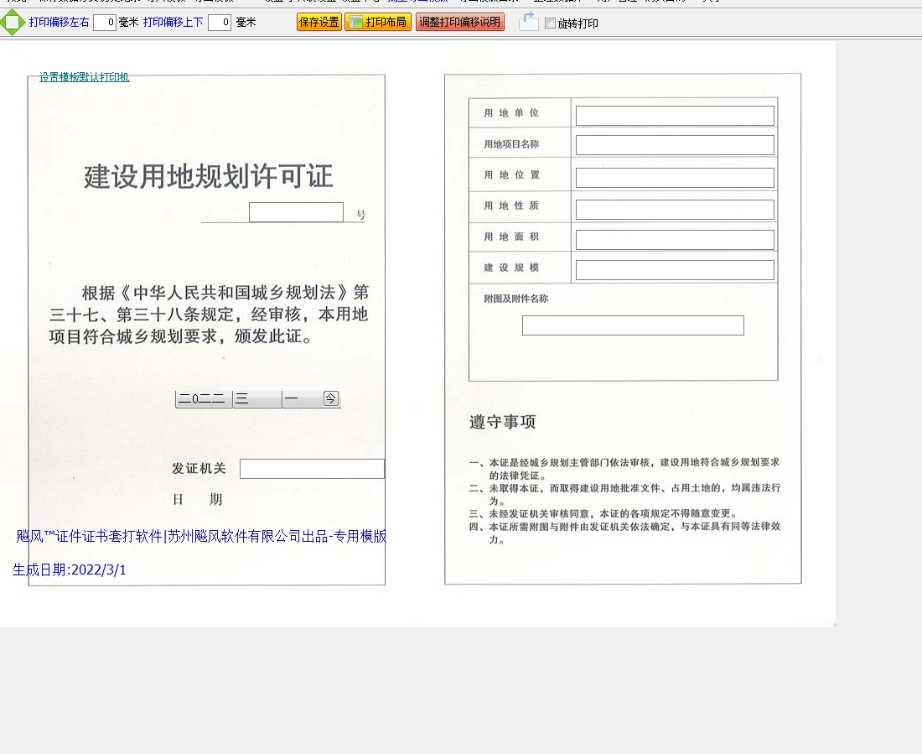
Task: Click the 打印布局 button
Action: (378, 23)
